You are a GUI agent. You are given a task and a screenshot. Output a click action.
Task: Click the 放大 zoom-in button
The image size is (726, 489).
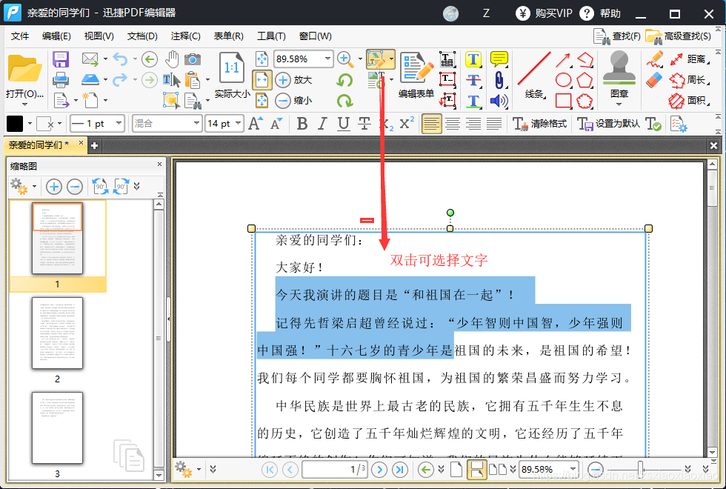click(x=293, y=80)
